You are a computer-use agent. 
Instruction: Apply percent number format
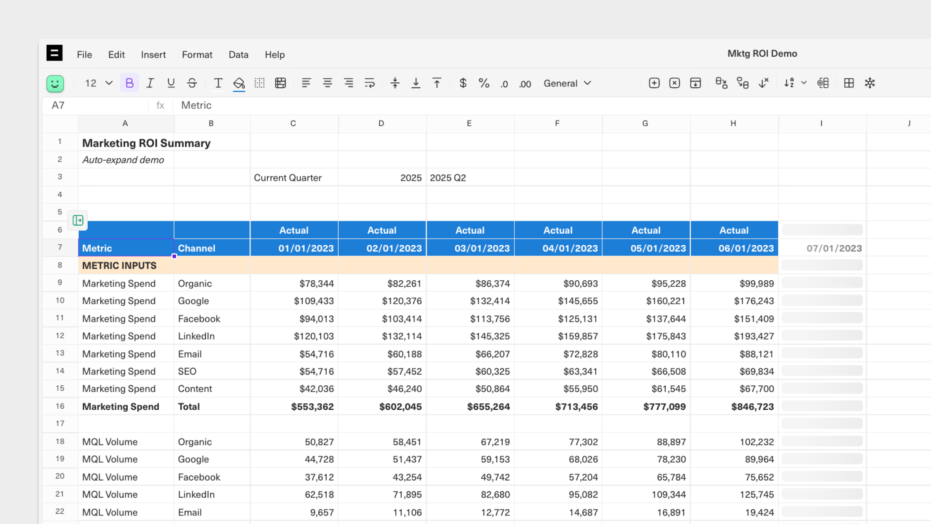[x=484, y=83]
